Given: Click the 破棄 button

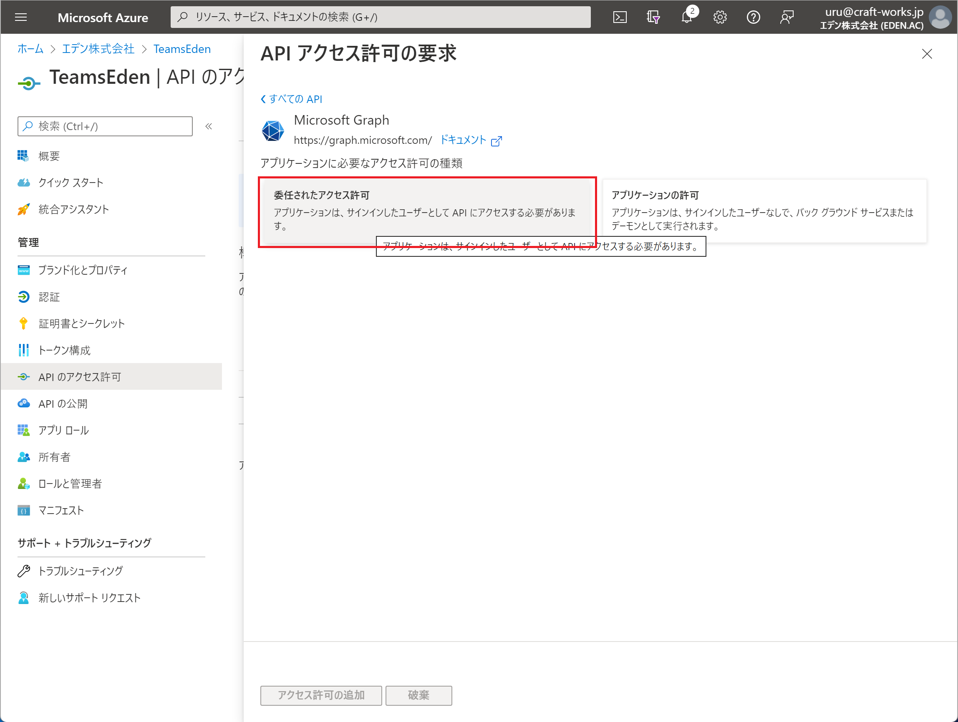Looking at the screenshot, I should coord(418,696).
